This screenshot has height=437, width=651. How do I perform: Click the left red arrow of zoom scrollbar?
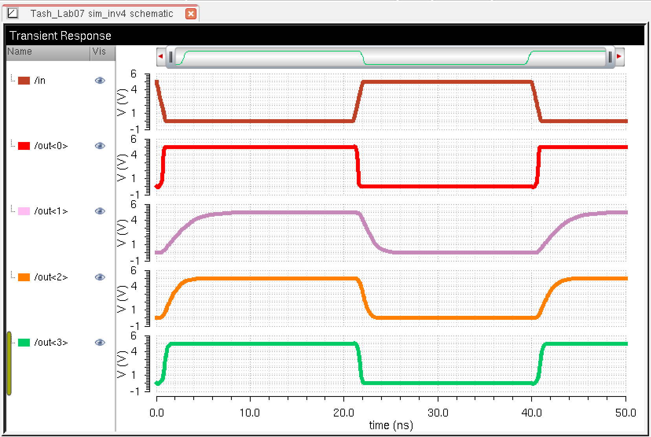click(161, 57)
